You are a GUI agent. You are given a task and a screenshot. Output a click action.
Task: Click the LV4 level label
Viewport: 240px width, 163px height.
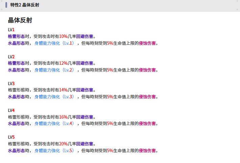[x=11, y=110]
